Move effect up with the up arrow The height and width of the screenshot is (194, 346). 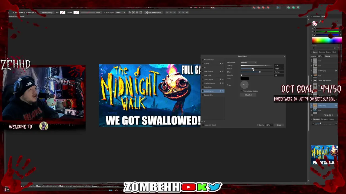coord(202,121)
